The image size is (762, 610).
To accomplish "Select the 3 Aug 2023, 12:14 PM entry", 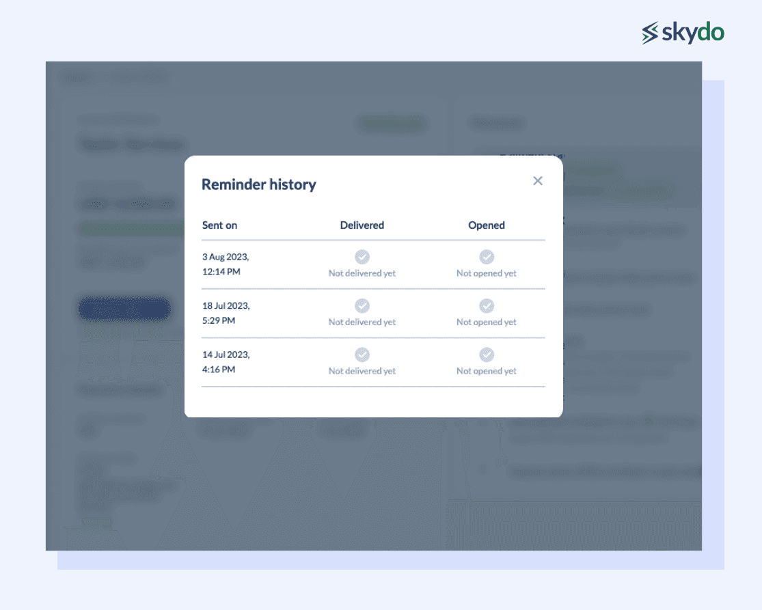I will click(x=226, y=264).
